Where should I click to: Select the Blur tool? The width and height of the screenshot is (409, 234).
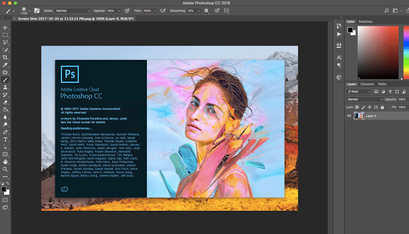point(5,117)
